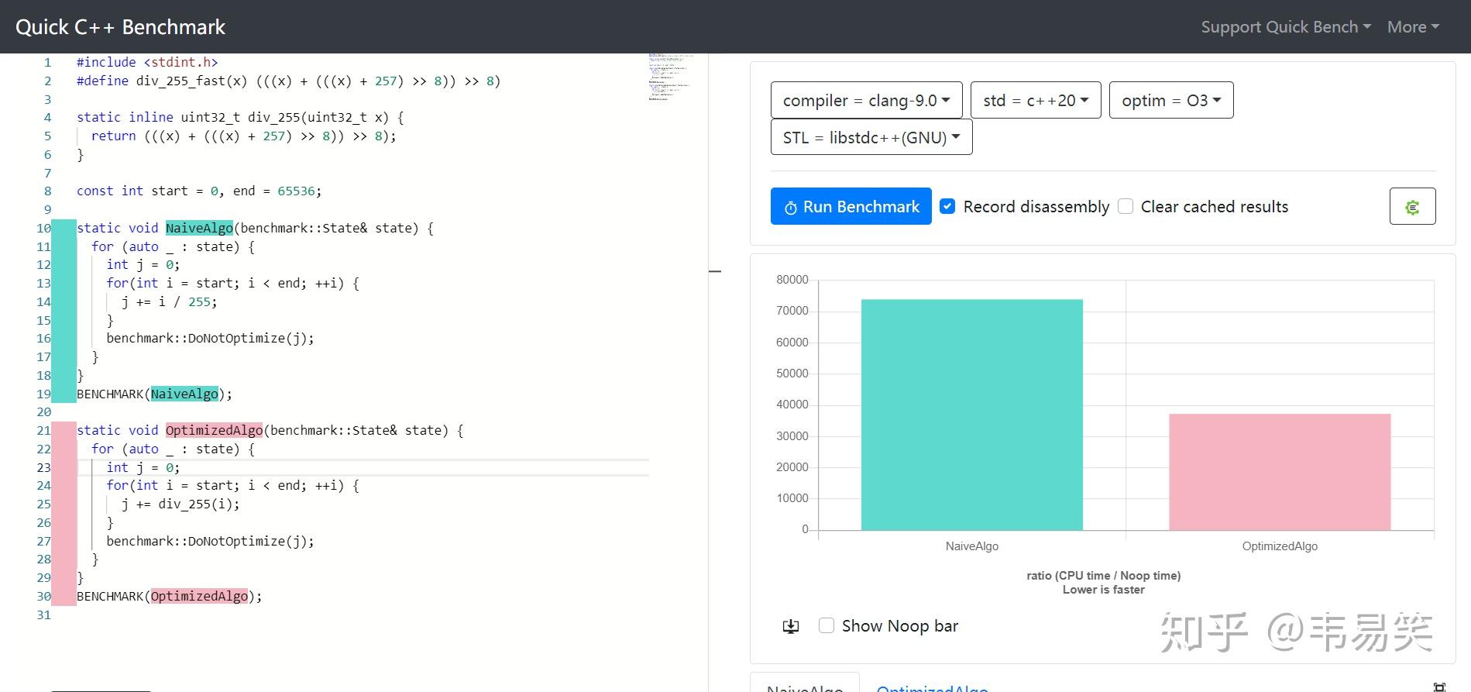Click the NaiveAlgo x-axis label
Viewport: 1471px width, 692px height.
971,546
